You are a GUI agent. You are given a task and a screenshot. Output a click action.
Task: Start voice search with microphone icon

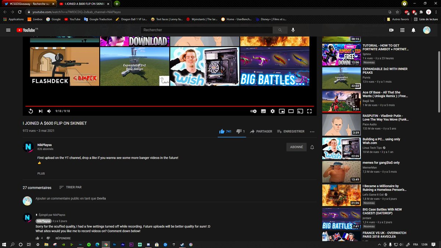pos(293,30)
